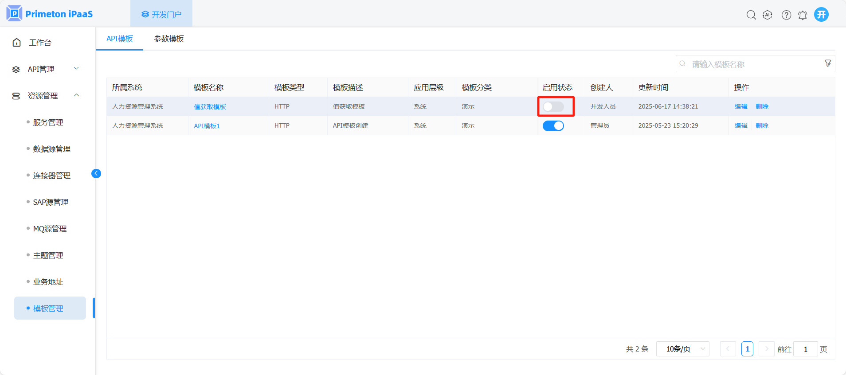Open the help question mark icon
Image resolution: width=846 pixels, height=375 pixels.
786,15
